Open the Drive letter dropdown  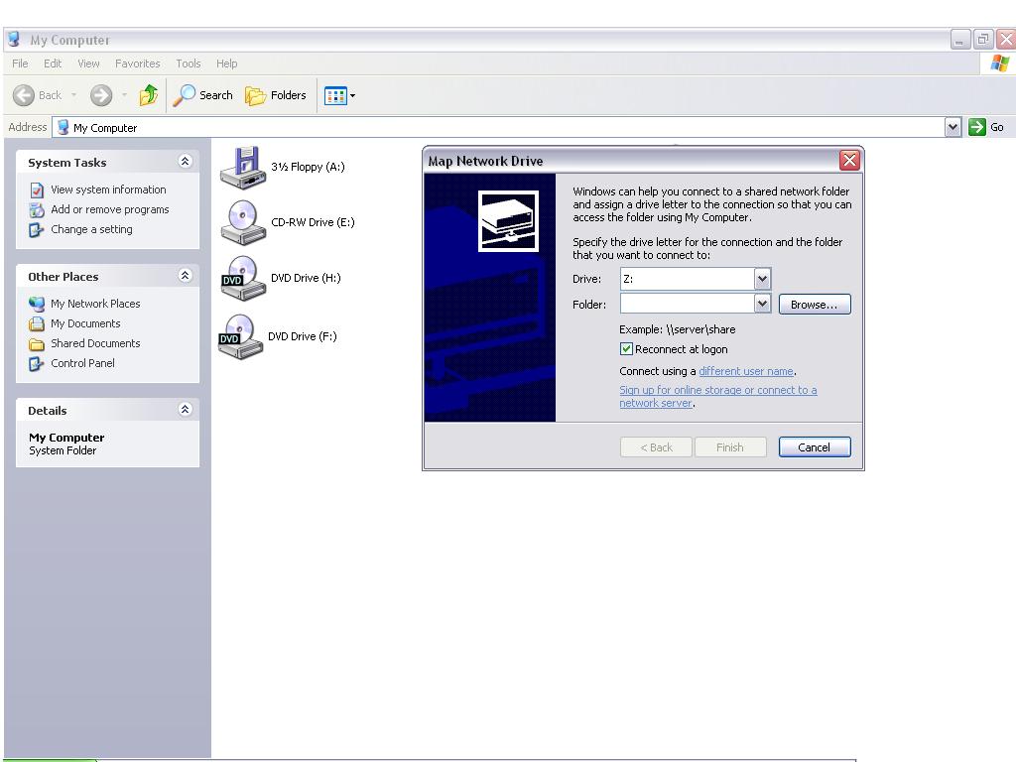[x=762, y=279]
